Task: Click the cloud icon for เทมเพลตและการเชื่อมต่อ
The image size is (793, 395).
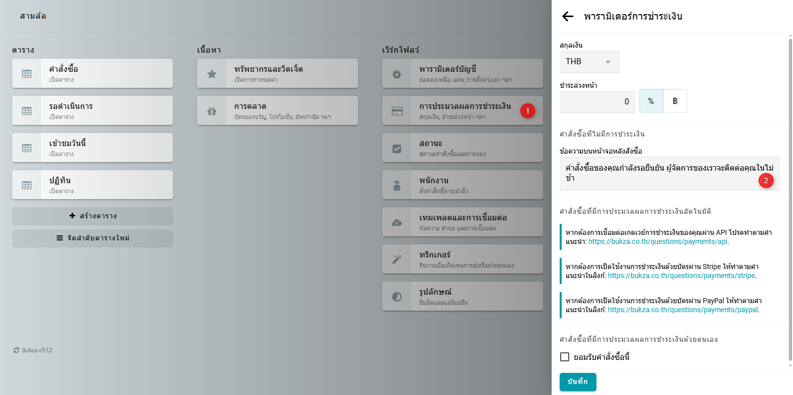Action: pyautogui.click(x=397, y=222)
